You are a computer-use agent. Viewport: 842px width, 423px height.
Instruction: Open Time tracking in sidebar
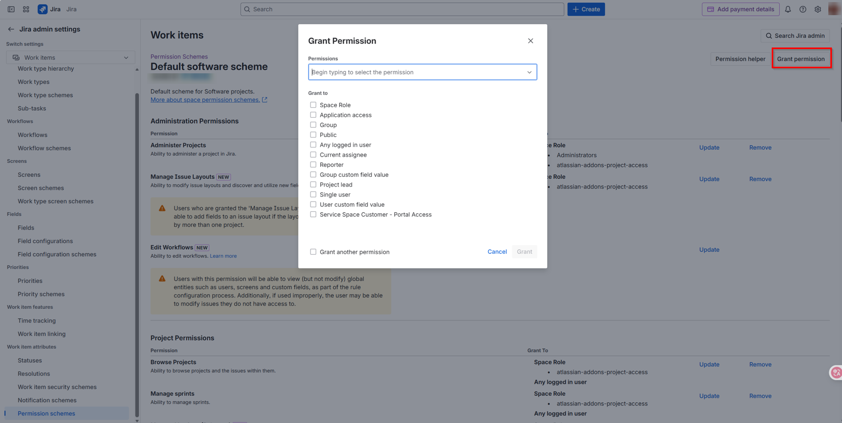[x=36, y=320]
